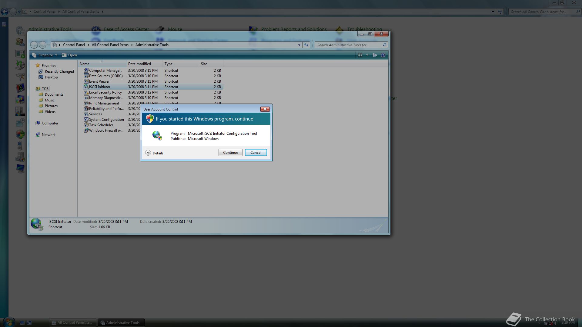Click the Continue button in UAC dialog
The width and height of the screenshot is (582, 327).
[230, 153]
